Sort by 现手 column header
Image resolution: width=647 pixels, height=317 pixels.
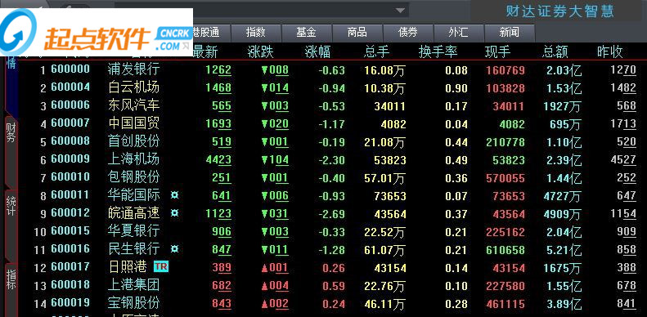(x=498, y=52)
